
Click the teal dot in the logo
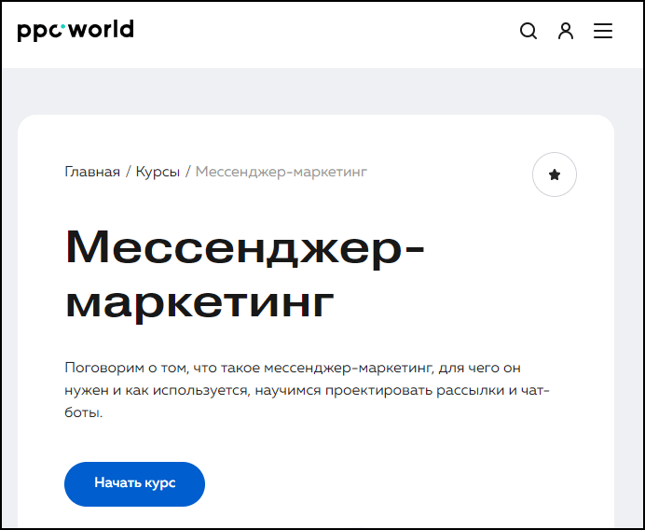point(64,26)
